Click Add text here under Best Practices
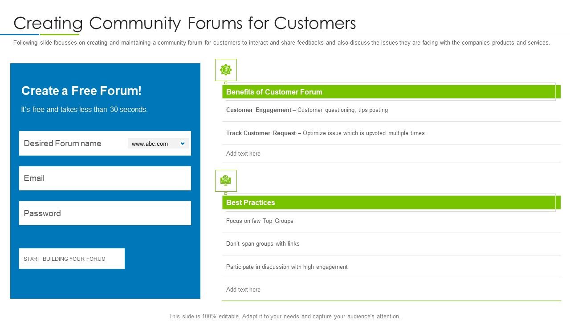570x321 pixels. [243, 289]
